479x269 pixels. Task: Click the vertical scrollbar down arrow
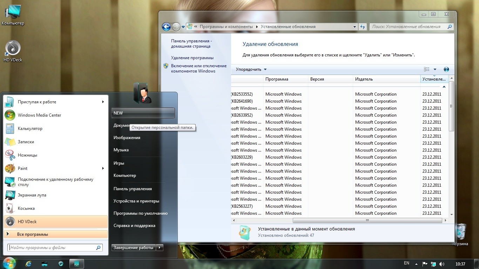[x=452, y=214]
